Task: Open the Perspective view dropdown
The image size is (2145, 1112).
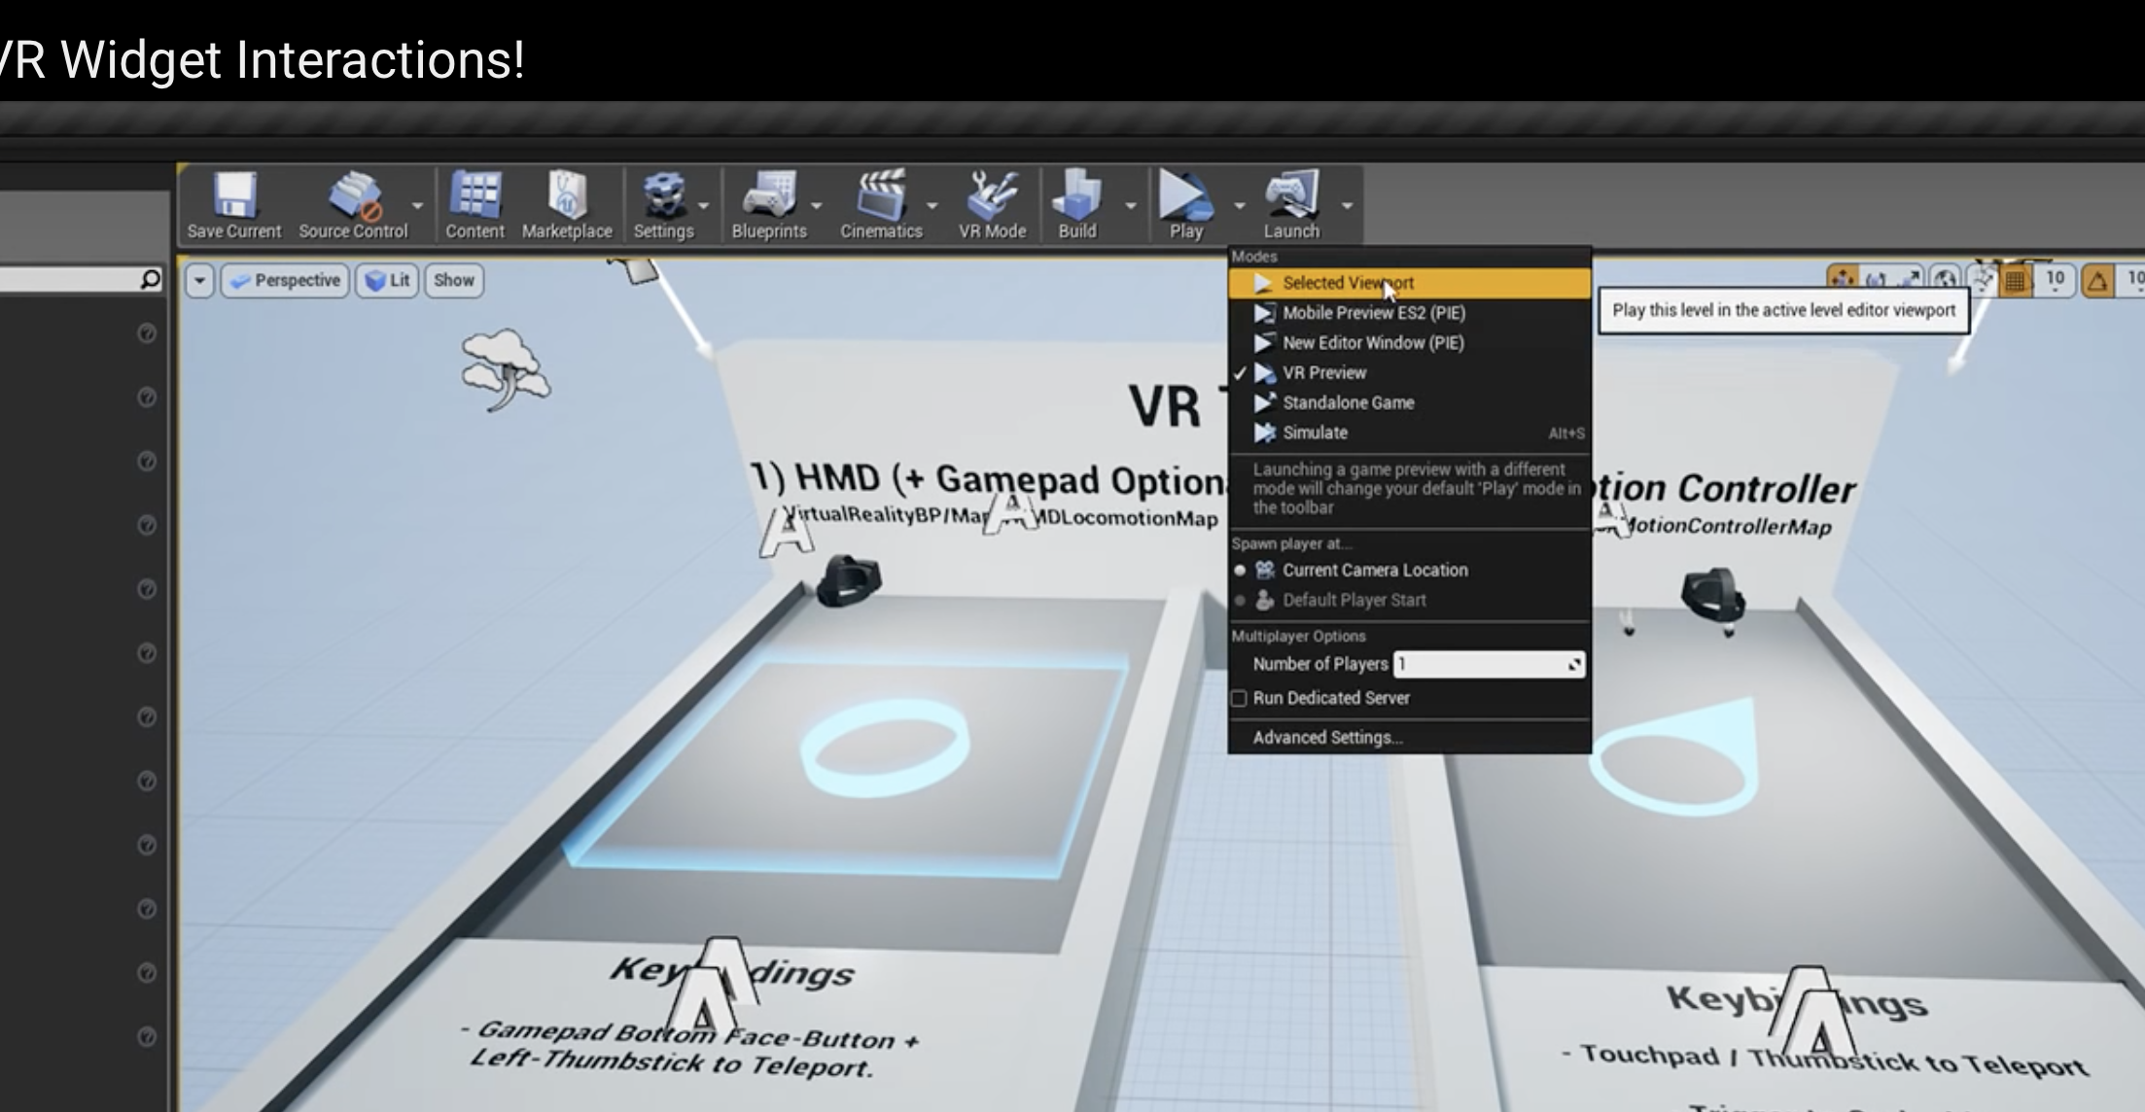Action: pos(284,280)
